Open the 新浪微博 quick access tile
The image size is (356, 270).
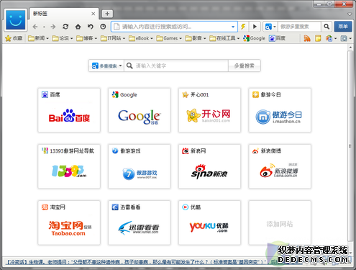coord(280,166)
